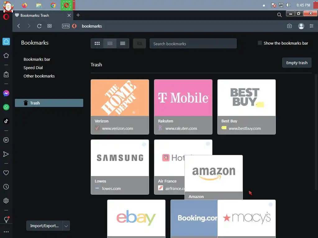Expand the Import/Export dropdown arrow
318x238 pixels.
pos(66,226)
